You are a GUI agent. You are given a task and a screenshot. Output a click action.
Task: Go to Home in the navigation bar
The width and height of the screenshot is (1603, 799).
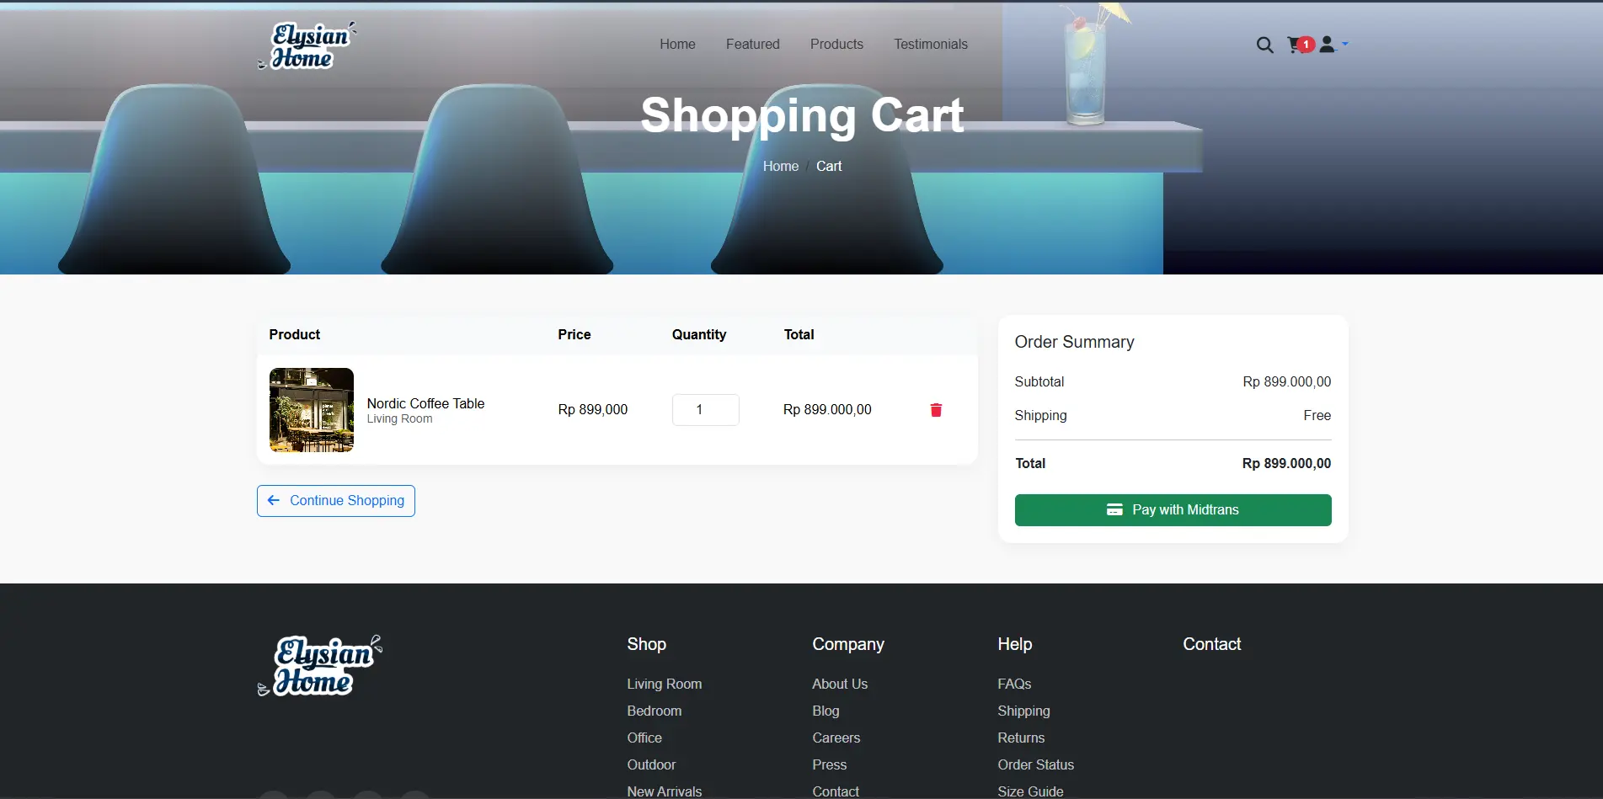click(677, 45)
